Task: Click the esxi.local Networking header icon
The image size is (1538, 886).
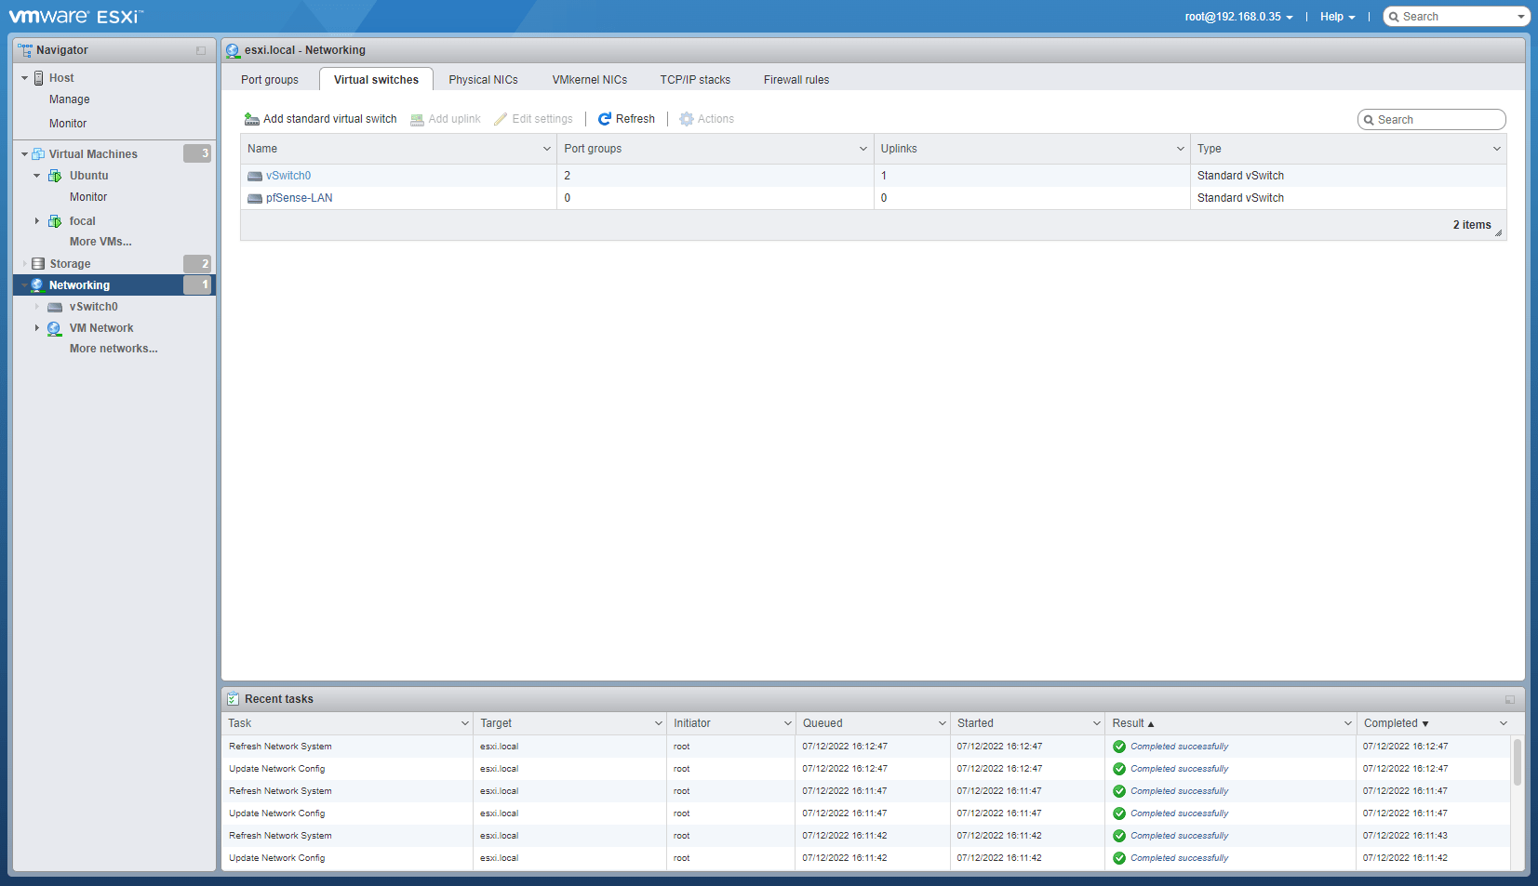Action: [233, 50]
